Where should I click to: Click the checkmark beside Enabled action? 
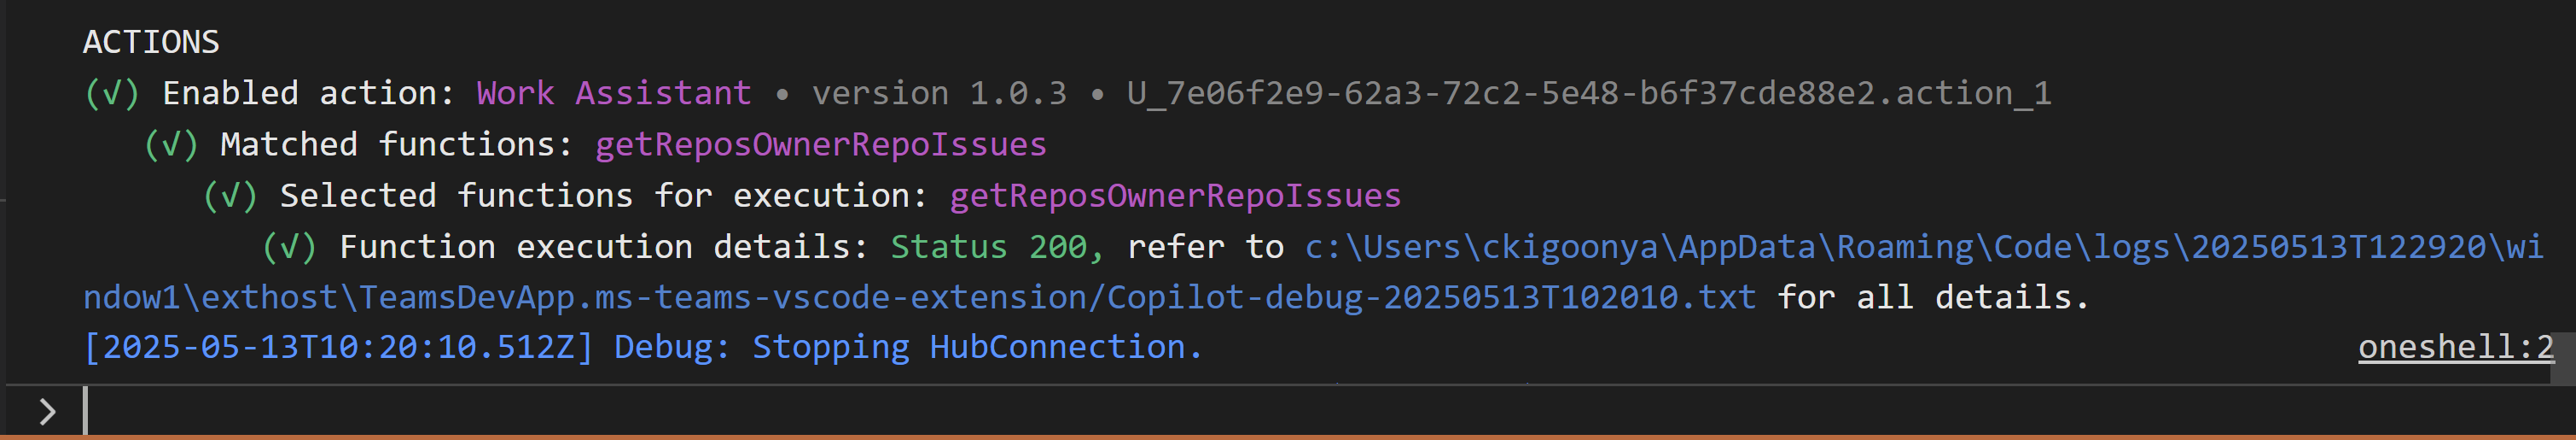click(x=112, y=93)
